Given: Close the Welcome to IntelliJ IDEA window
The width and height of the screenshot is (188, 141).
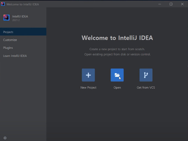Looking at the screenshot, I should (182, 4).
